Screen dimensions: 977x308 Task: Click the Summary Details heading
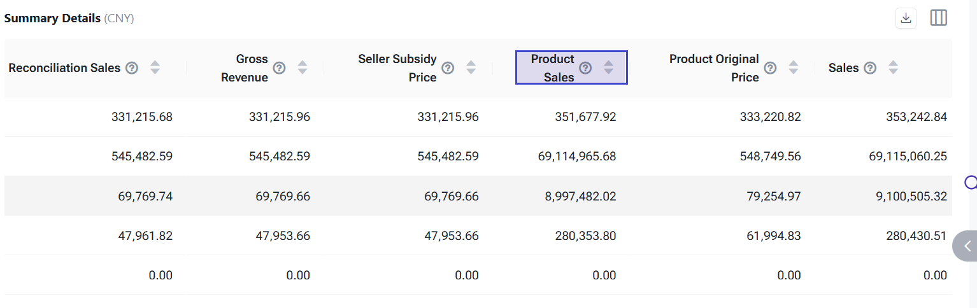[x=52, y=18]
